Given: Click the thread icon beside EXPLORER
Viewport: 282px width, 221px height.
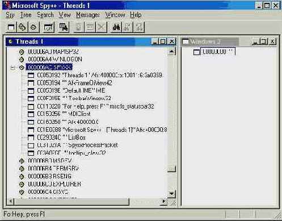Looking at the screenshot, I should [x=22, y=184].
